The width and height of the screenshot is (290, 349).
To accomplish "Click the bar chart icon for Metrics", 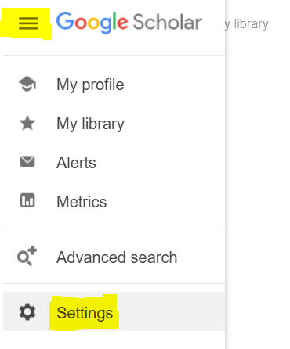I will tap(27, 200).
